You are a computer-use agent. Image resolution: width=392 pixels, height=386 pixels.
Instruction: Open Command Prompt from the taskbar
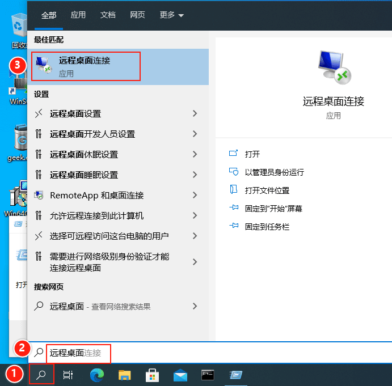[208, 375]
